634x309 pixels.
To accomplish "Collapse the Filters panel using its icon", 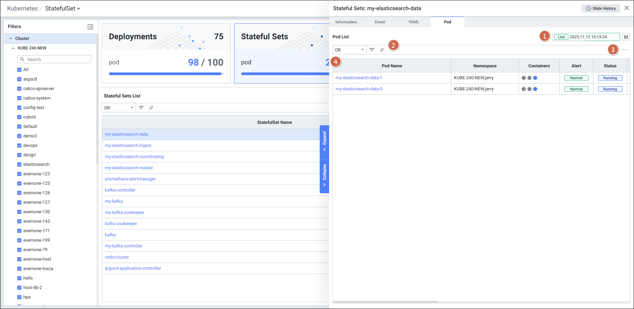I will pyautogui.click(x=90, y=27).
